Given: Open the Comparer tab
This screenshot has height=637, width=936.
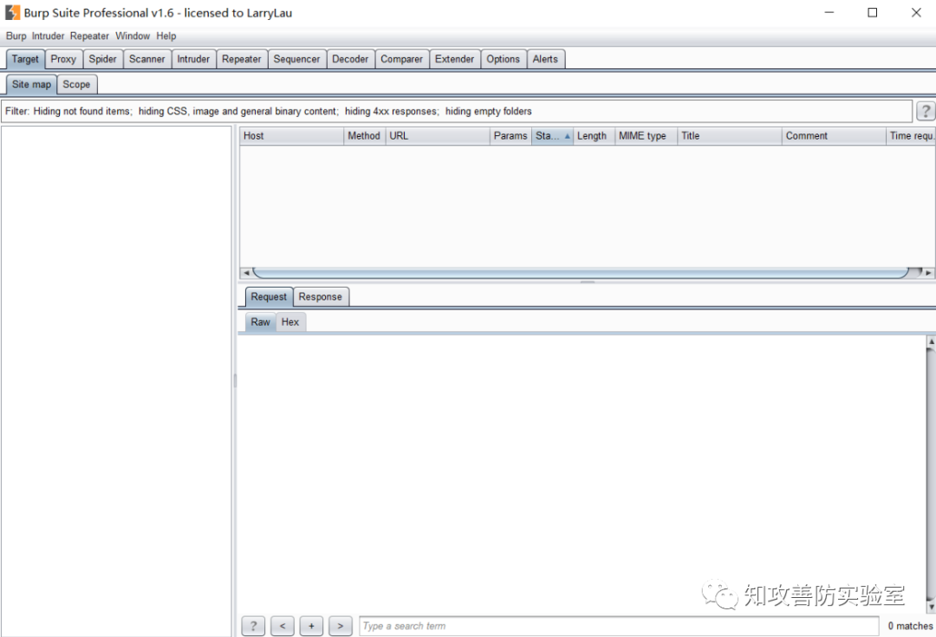Looking at the screenshot, I should tap(402, 59).
